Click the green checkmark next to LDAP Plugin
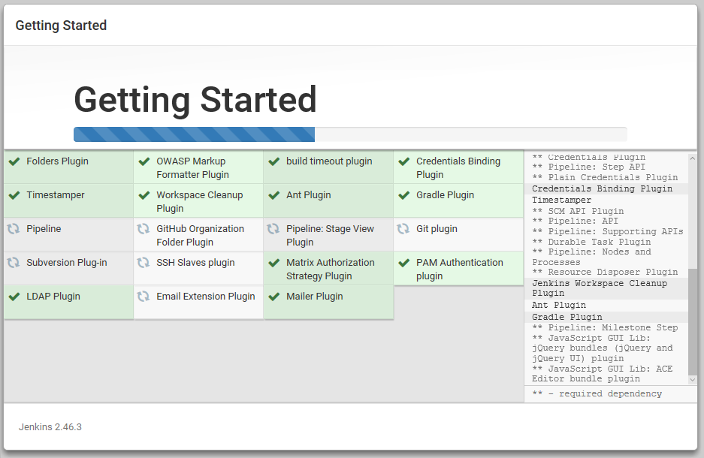This screenshot has width=704, height=458. (x=14, y=297)
